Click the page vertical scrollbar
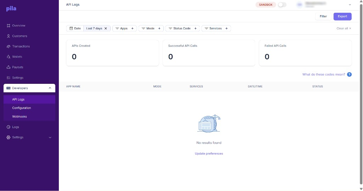The height and width of the screenshot is (191, 363). point(361,93)
